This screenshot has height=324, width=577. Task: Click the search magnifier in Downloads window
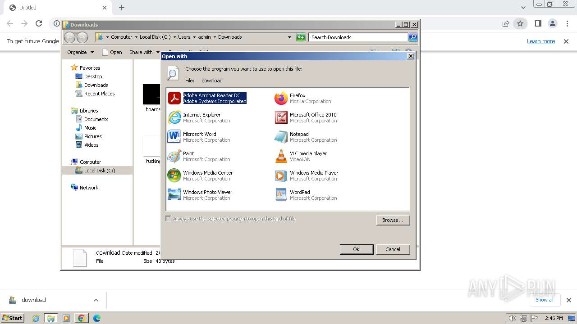pyautogui.click(x=413, y=37)
